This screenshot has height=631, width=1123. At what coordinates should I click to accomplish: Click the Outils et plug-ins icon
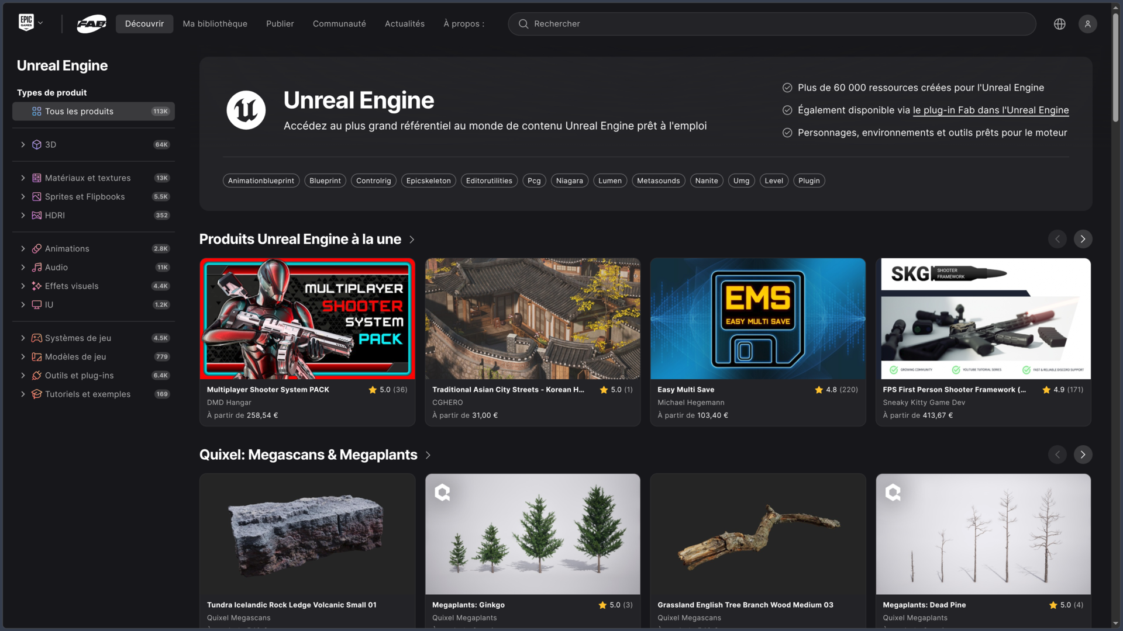36,375
